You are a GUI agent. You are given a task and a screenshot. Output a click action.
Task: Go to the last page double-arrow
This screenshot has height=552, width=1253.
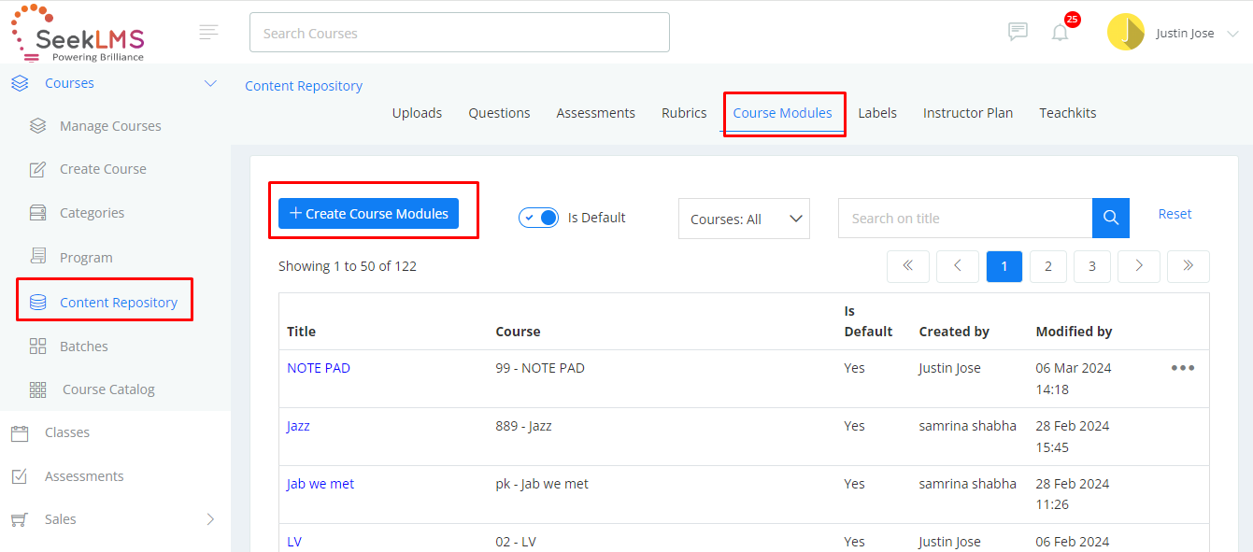pos(1189,266)
